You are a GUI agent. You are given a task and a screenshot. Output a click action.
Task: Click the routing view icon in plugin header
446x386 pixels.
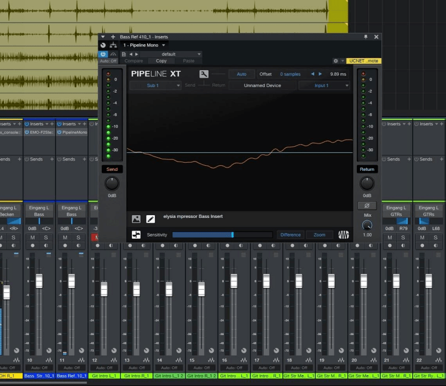[113, 45]
